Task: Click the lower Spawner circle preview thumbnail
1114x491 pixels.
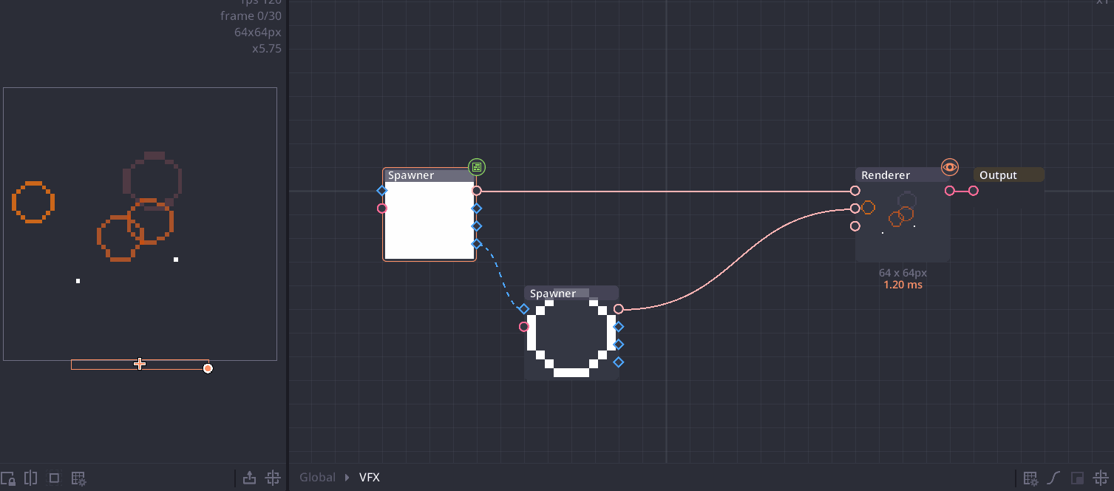Action: [x=571, y=339]
